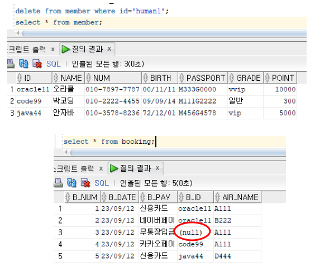Select java44 in booking B_ID column
This screenshot has height=272, width=315.
pos(195,256)
